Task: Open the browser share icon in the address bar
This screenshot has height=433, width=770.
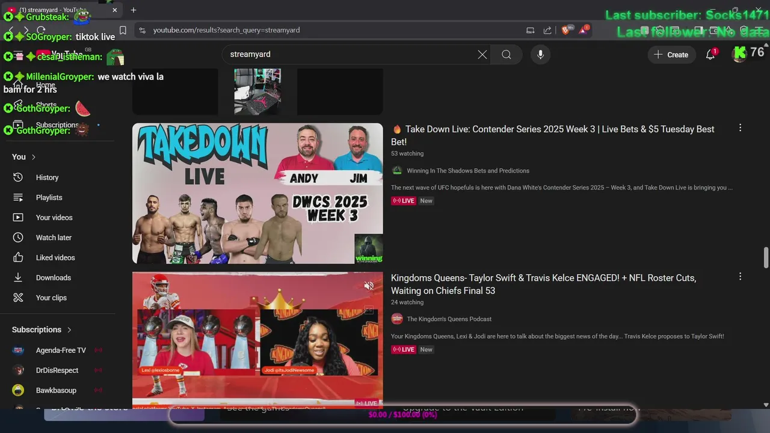Action: pos(547,30)
